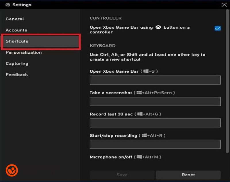Select the Record last 30 sec shortcut field
This screenshot has width=230, height=182.
tap(155, 123)
